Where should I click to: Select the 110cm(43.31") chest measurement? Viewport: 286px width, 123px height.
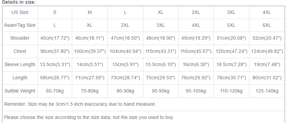(161, 52)
